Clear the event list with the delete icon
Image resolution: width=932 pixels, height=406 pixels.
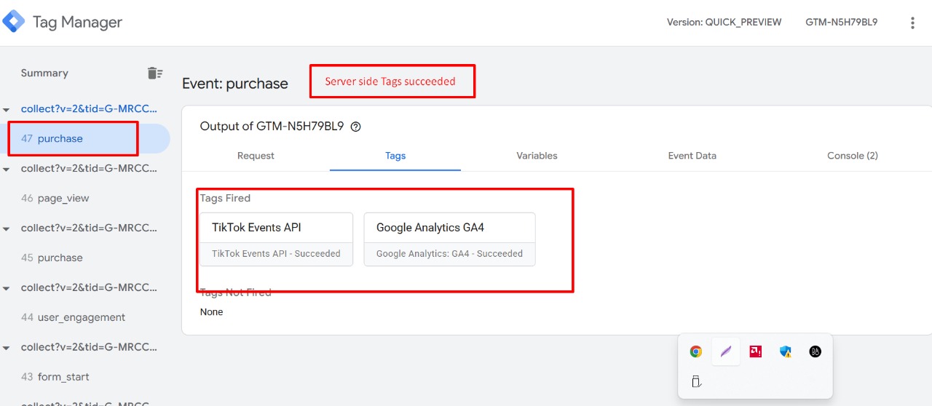pos(154,73)
